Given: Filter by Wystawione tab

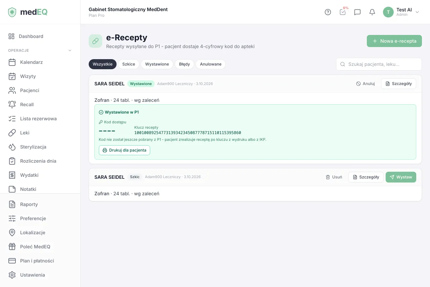Looking at the screenshot, I should tap(157, 64).
